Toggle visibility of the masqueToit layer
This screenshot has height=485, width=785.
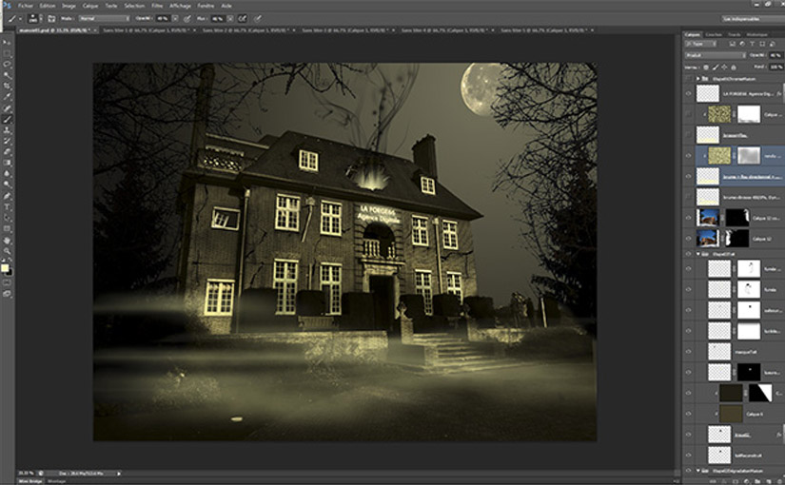(x=688, y=351)
